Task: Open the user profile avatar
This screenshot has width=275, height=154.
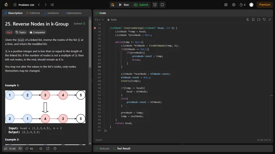Action: (x=251, y=5)
